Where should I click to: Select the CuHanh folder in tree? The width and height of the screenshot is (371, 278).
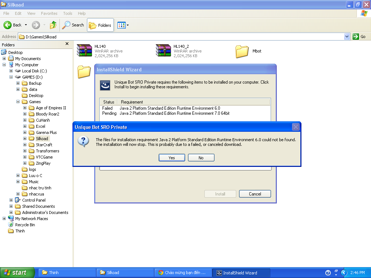[43, 120]
